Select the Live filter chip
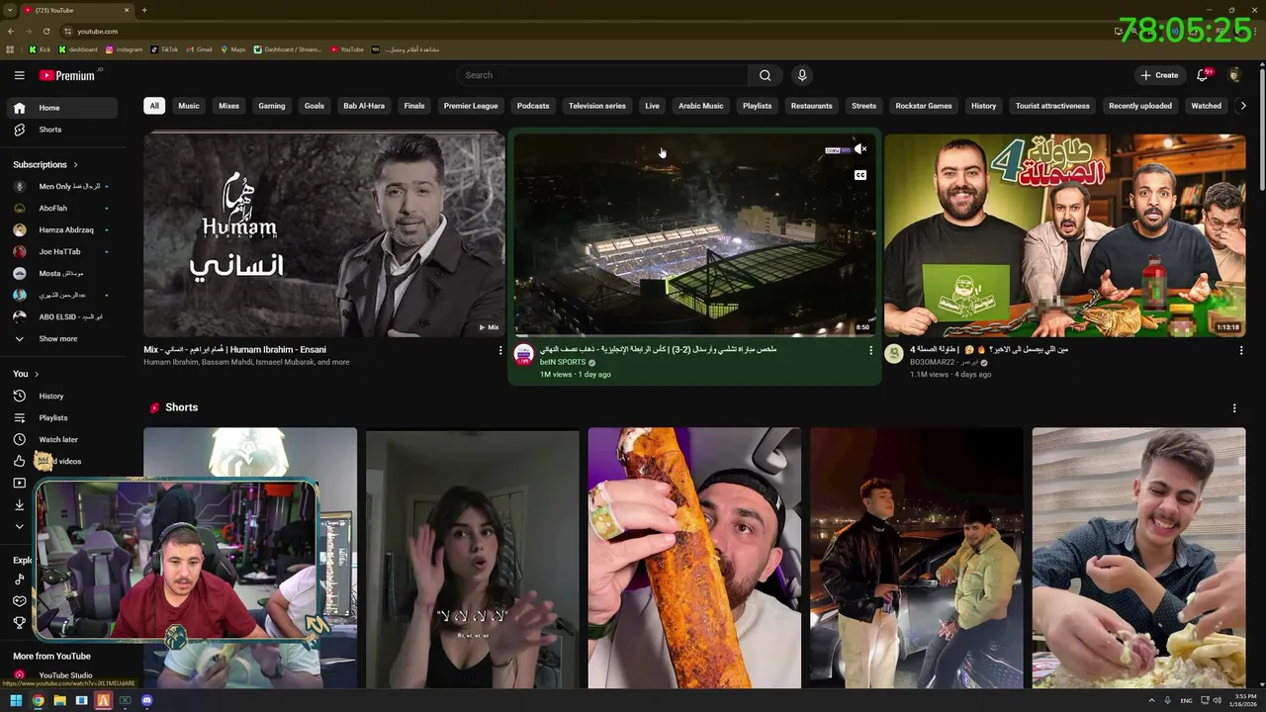1266x712 pixels. 652,106
